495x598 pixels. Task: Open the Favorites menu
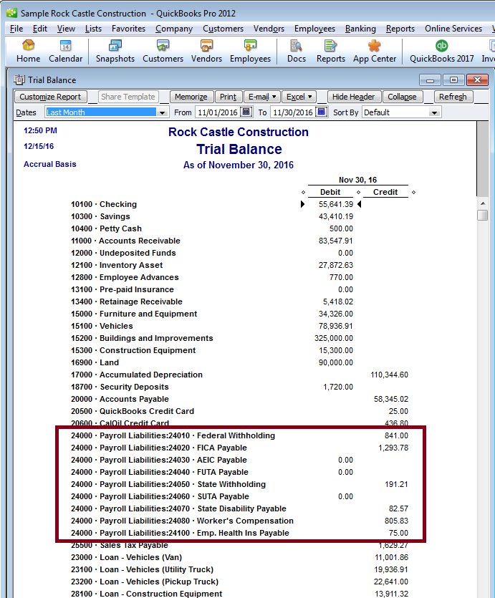tap(128, 29)
